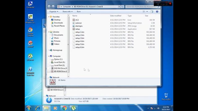This screenshot has width=198, height=111.
Task: Open the Computer desktop icon
Action: 30,5
